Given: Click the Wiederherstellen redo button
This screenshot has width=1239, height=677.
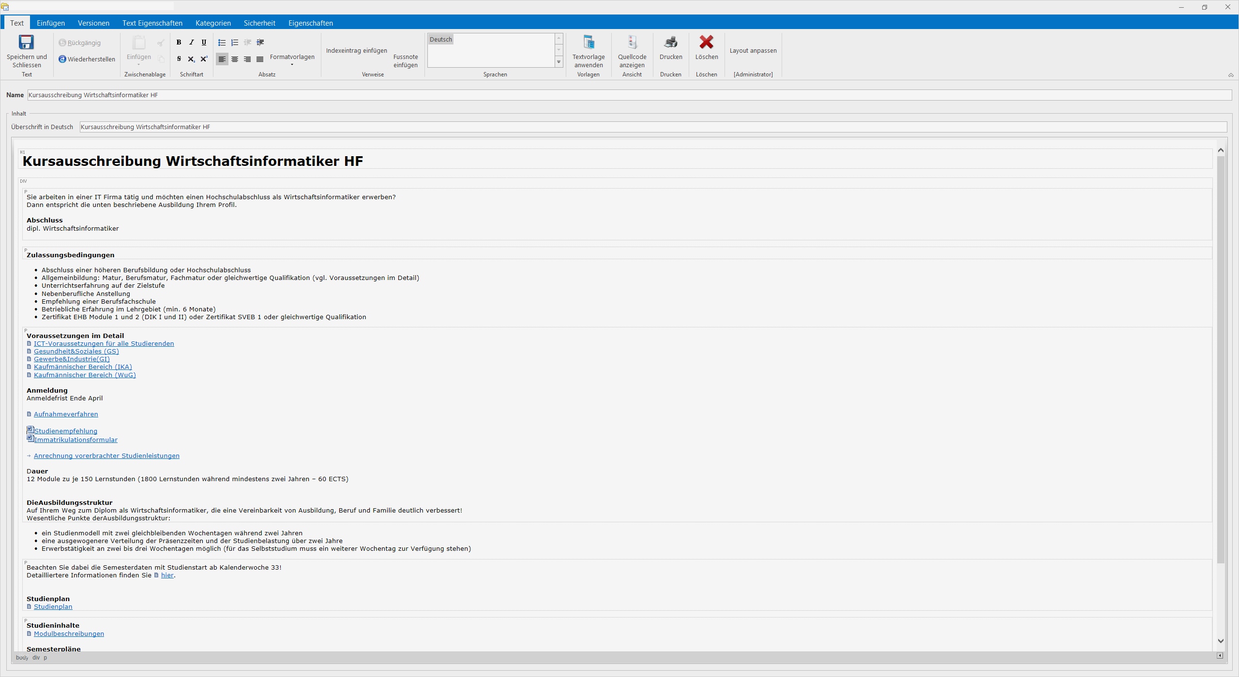Looking at the screenshot, I should pos(87,59).
